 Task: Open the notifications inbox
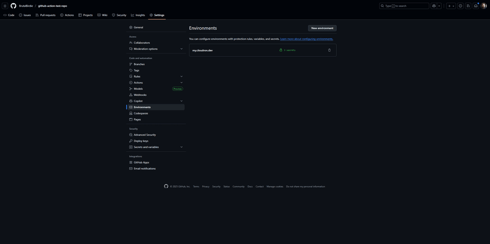tap(476, 6)
